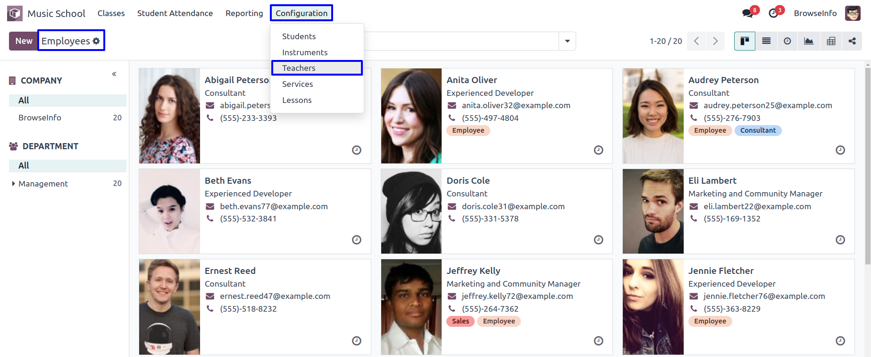
Task: Click the activity clock on the Ernest Reed card
Action: pyautogui.click(x=357, y=341)
